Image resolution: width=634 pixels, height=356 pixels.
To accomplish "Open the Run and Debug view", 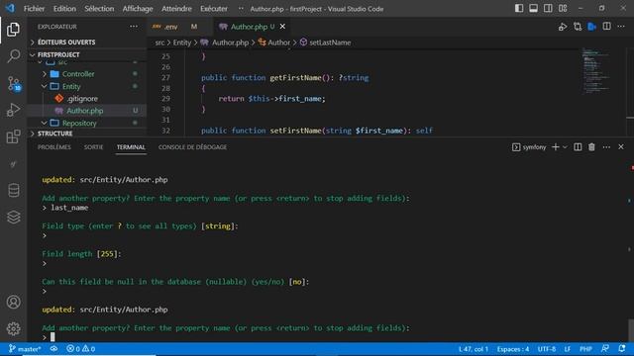I will coord(13,110).
